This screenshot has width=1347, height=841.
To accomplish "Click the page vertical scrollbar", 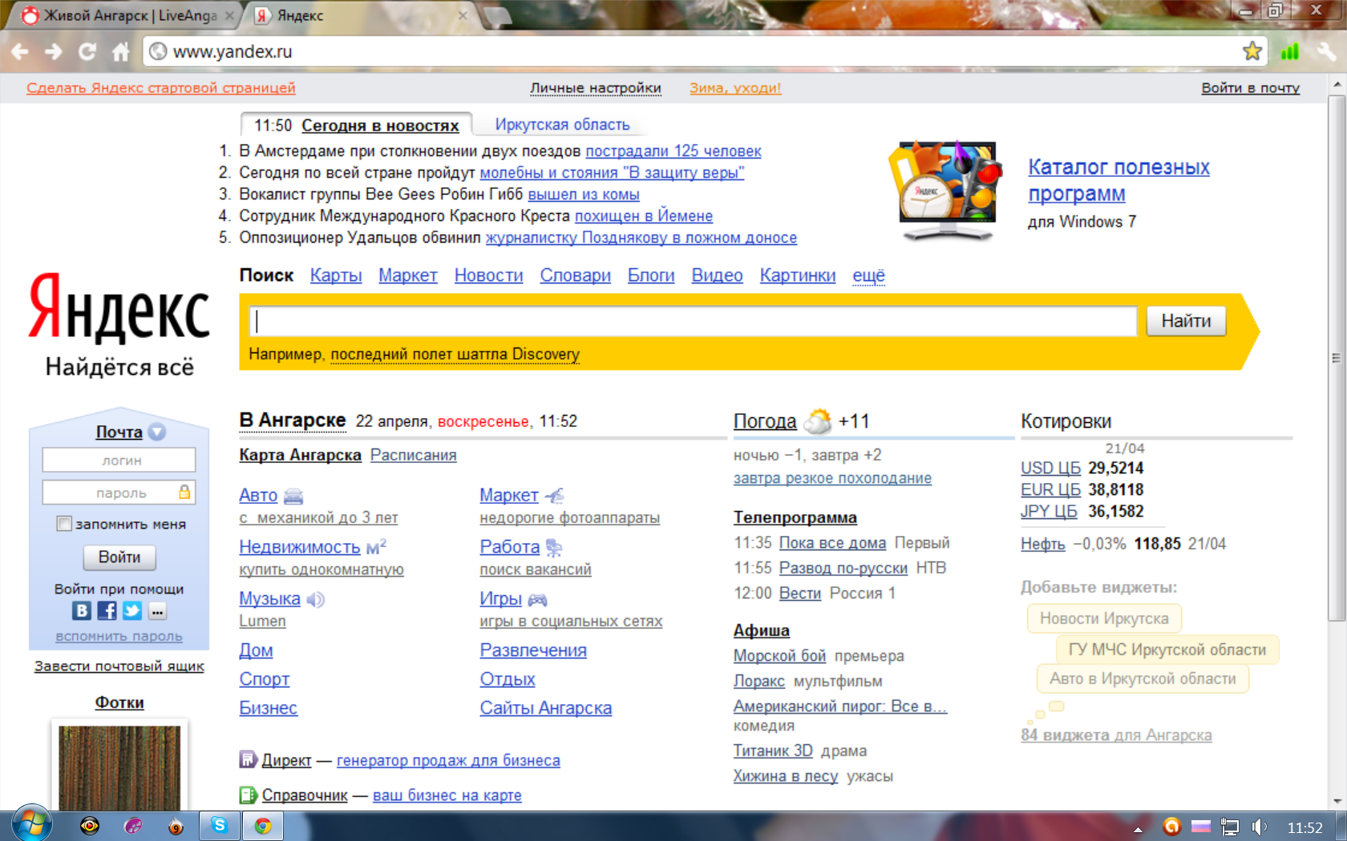I will click(1336, 356).
